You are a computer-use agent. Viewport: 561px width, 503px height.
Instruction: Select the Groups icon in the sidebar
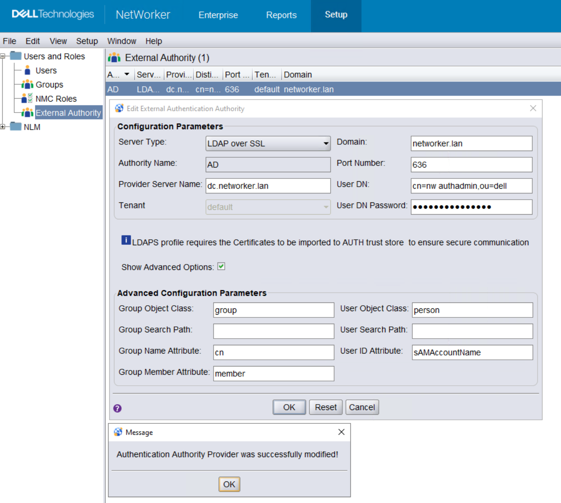[x=27, y=84]
